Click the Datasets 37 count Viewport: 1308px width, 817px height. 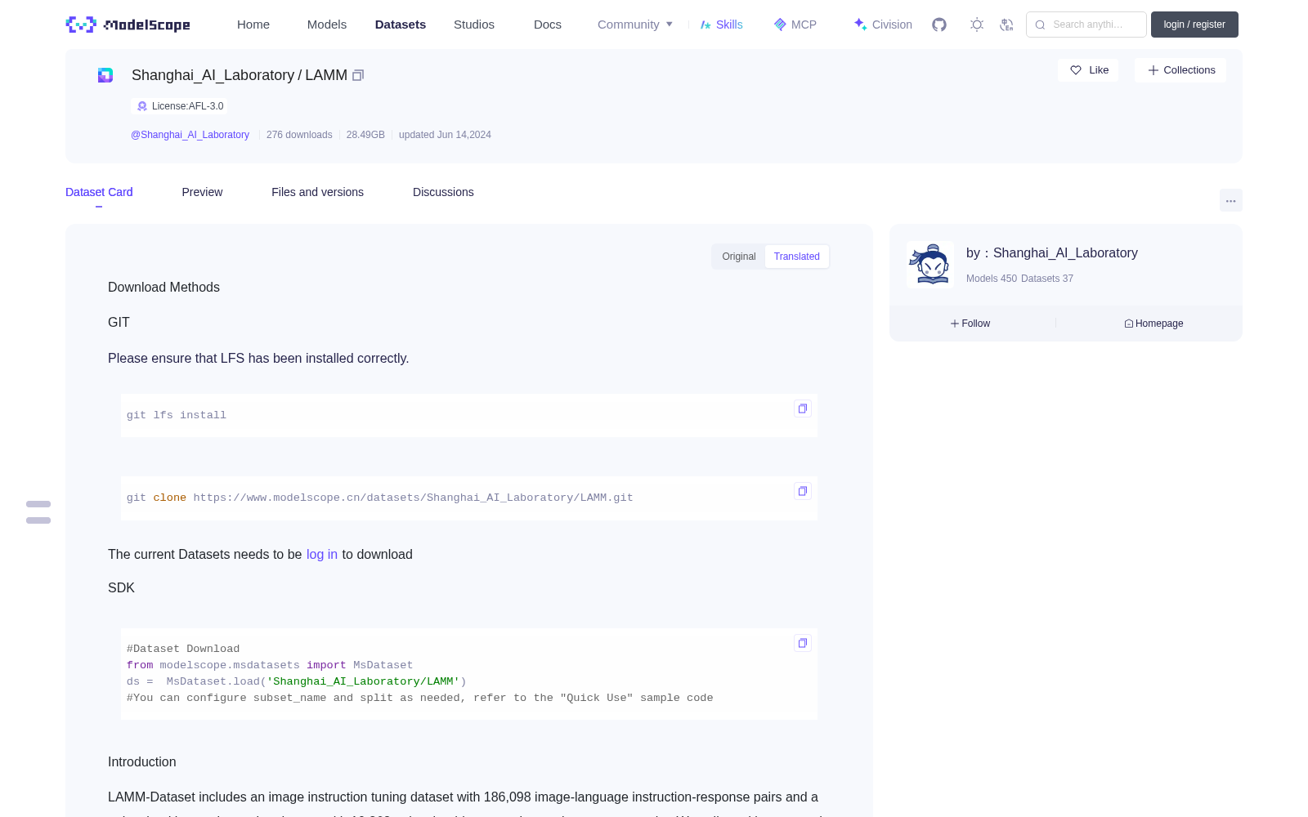1047,279
